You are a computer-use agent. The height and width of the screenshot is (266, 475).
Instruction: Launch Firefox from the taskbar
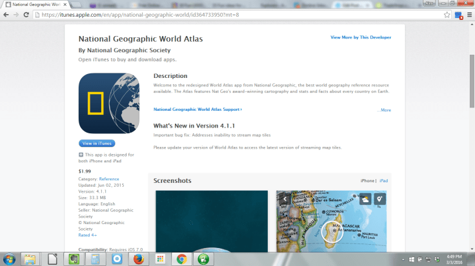click(139, 260)
